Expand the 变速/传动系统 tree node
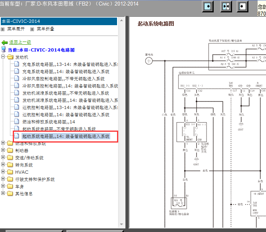 (x=3, y=157)
